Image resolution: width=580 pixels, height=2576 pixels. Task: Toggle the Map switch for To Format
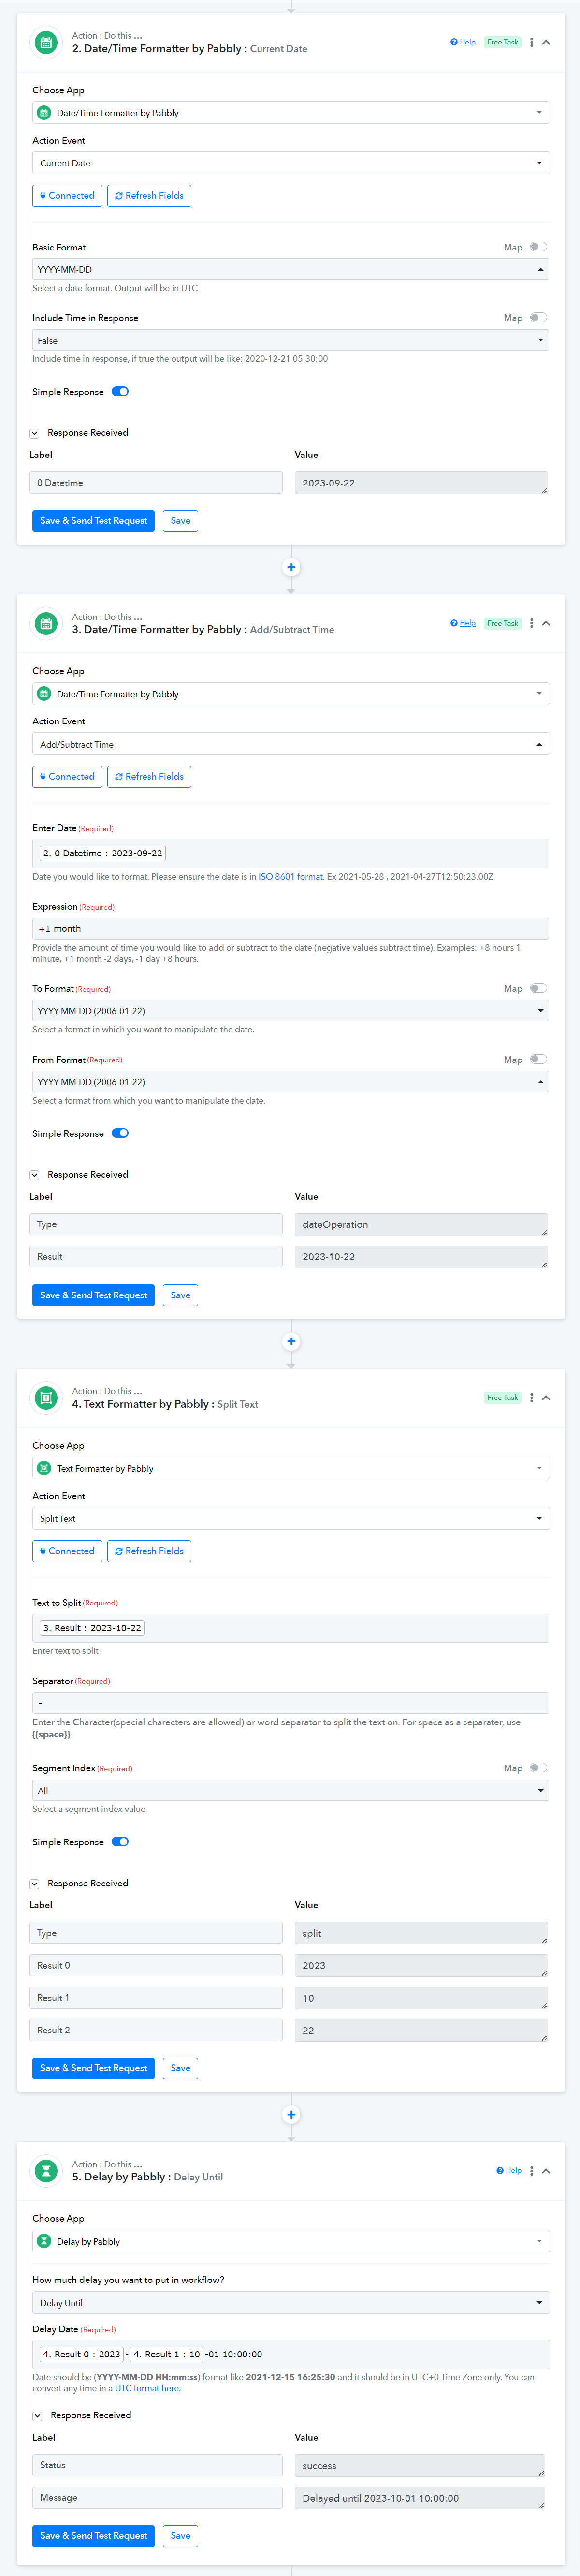pos(538,988)
